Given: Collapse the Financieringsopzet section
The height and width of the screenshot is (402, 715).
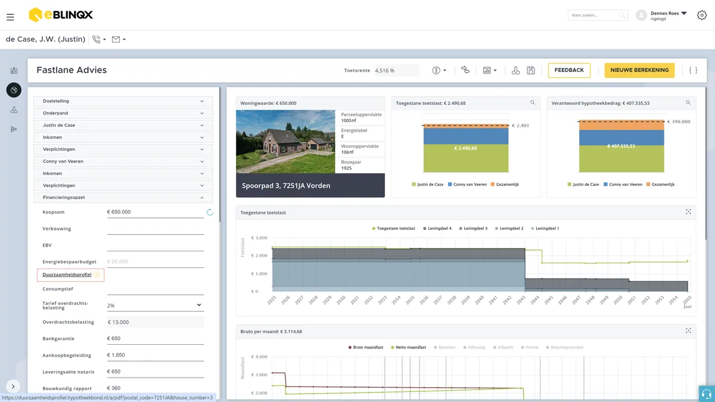Looking at the screenshot, I should pos(123,197).
